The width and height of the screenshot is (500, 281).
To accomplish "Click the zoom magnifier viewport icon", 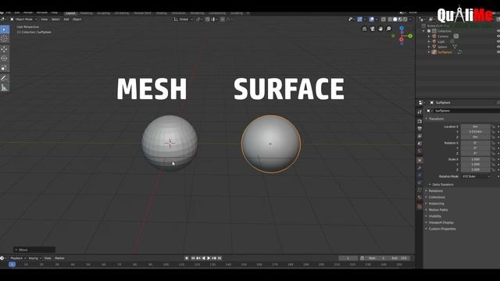I will tap(389, 29).
